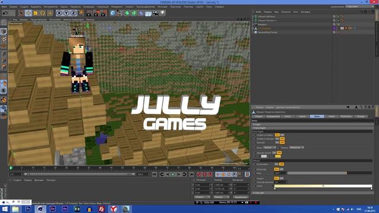Click the Hue value input field
The height and width of the screenshot is (213, 379).
click(280, 173)
